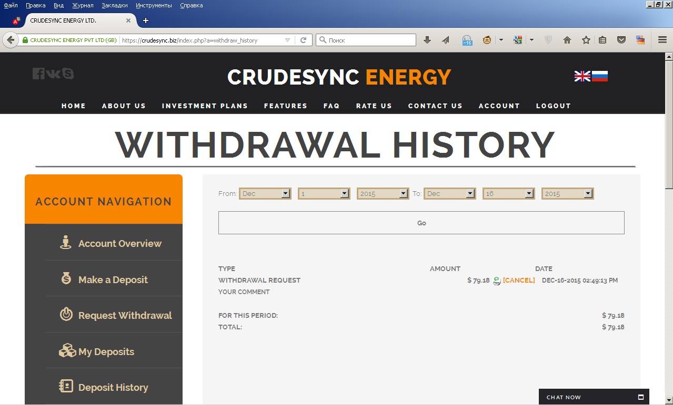
Task: Go back with browser back arrow
Action: [x=11, y=40]
